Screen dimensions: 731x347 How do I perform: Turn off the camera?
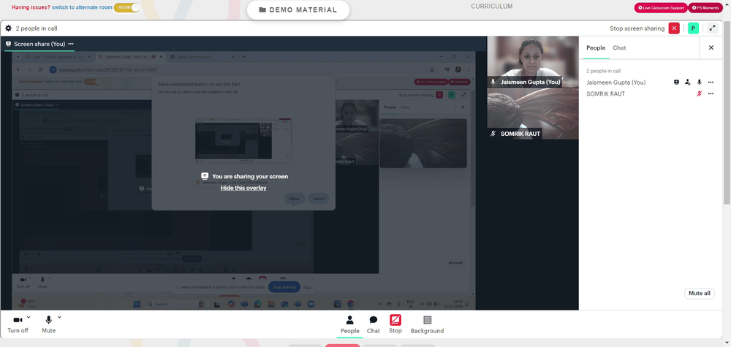click(18, 324)
